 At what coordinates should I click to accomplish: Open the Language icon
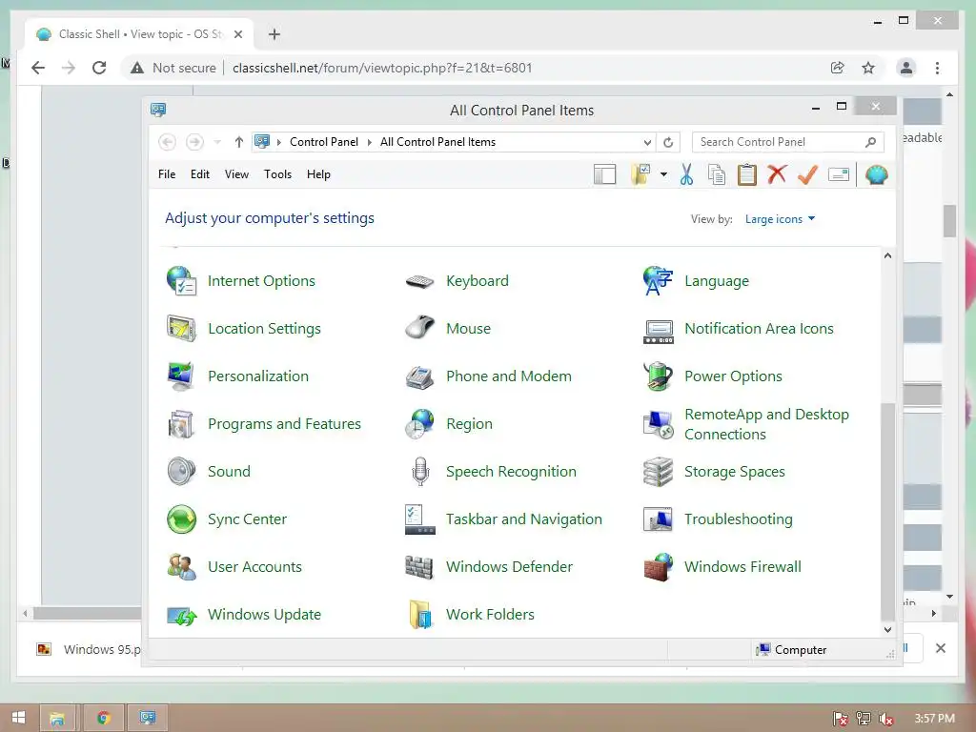[x=658, y=281]
